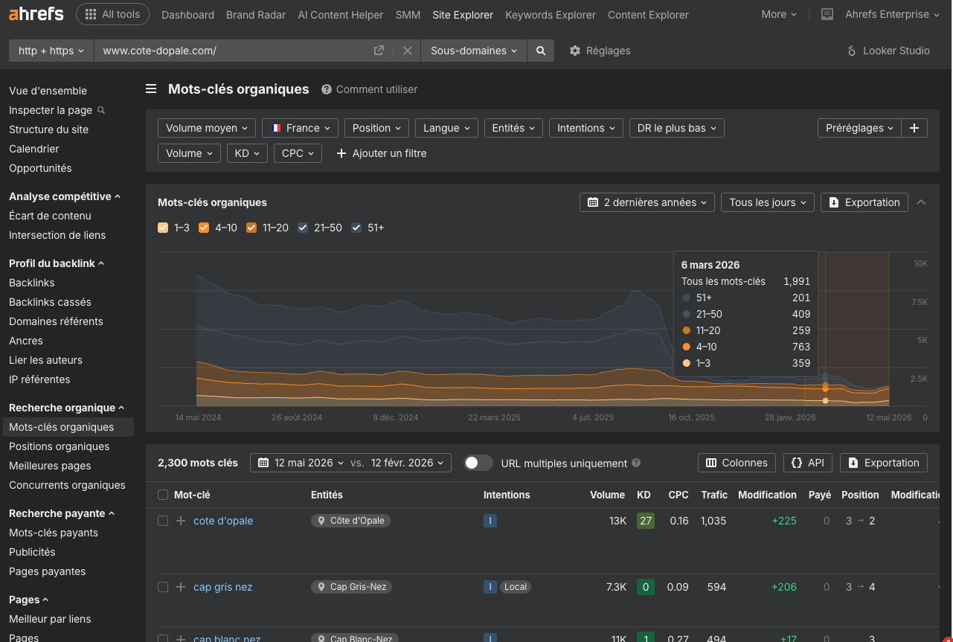Open the Tous les jours dropdown
The width and height of the screenshot is (953, 642).
click(x=768, y=202)
